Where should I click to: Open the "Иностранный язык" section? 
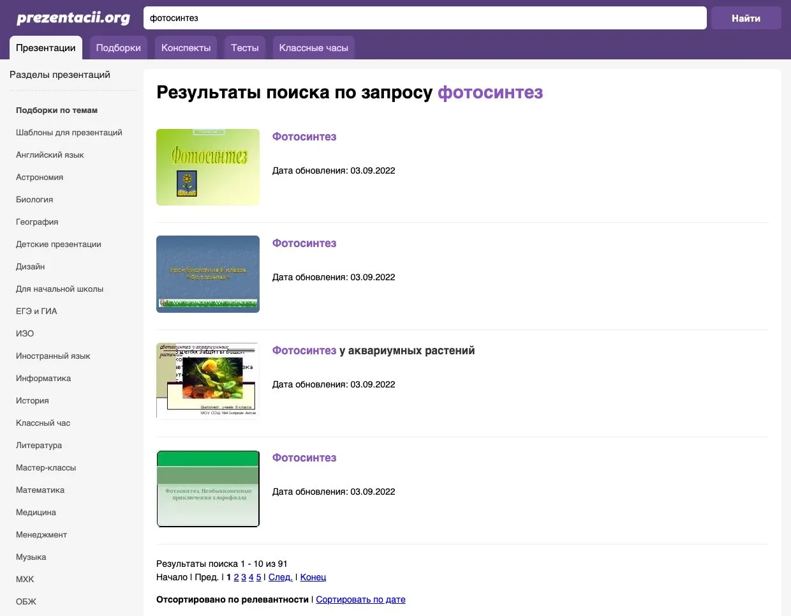[53, 356]
